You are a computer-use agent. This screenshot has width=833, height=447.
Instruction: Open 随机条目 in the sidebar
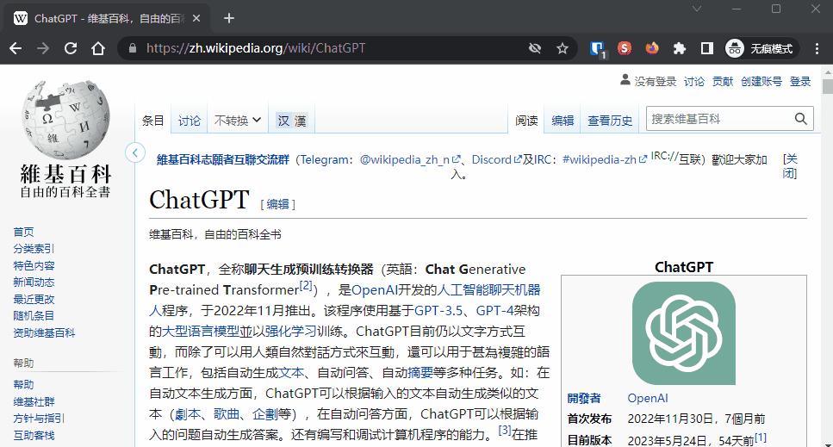click(34, 316)
